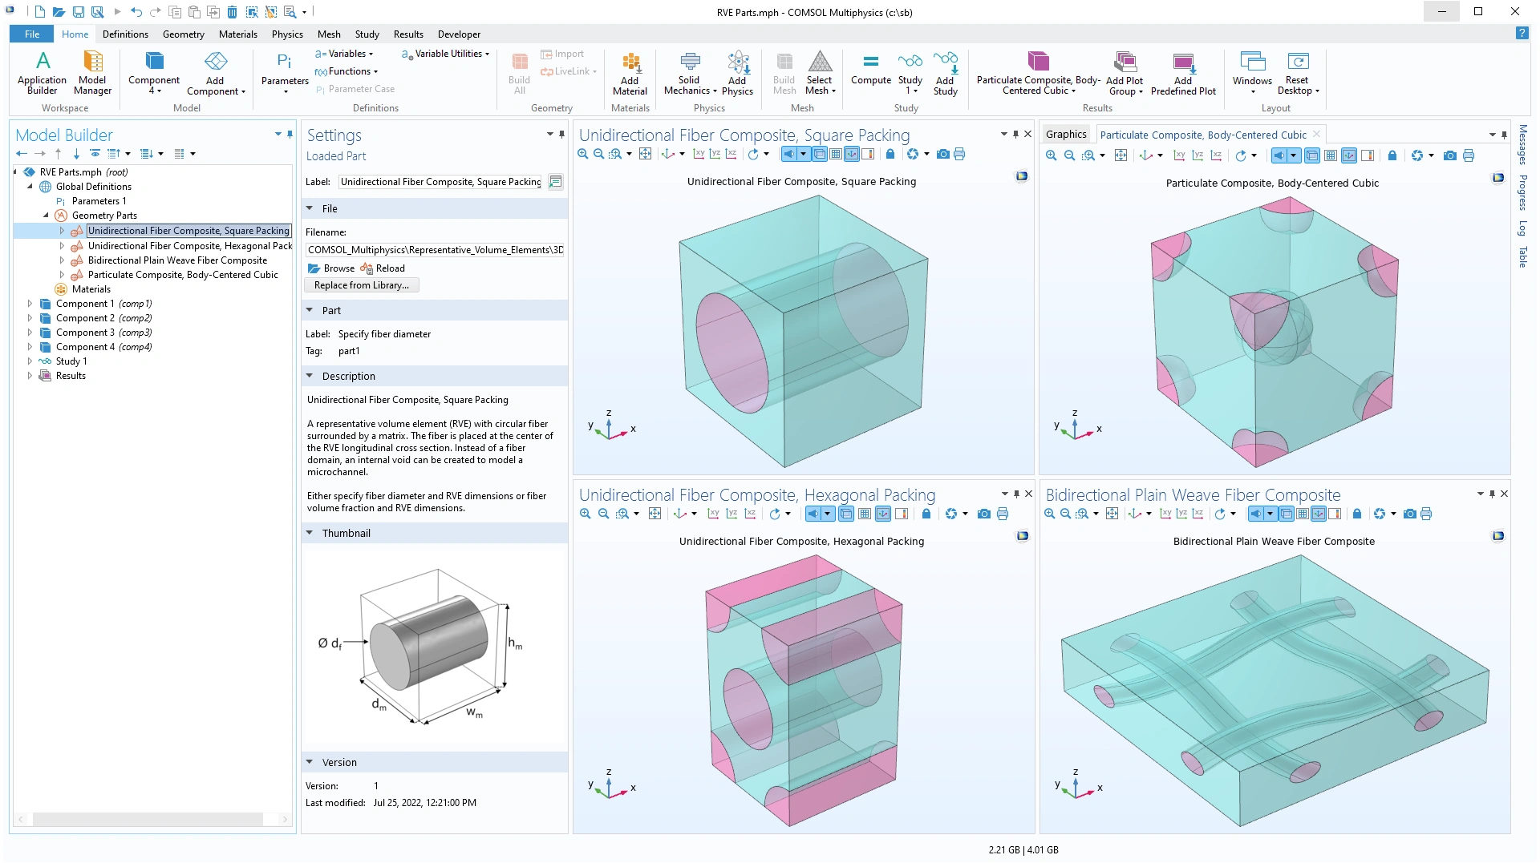
Task: Take snapshot of Square Packing graphics window
Action: click(943, 154)
